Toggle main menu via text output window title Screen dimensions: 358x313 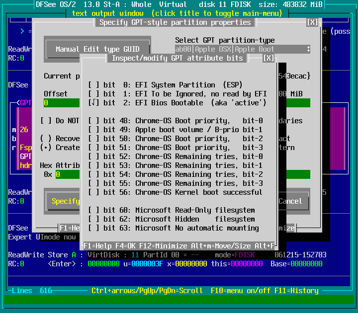(x=179, y=13)
